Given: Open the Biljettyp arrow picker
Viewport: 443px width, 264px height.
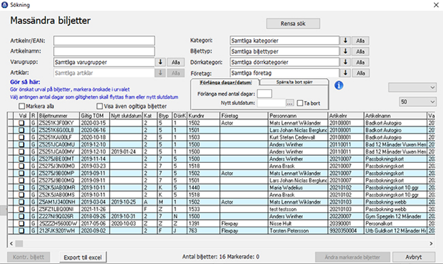Looking at the screenshot, I should [x=345, y=51].
